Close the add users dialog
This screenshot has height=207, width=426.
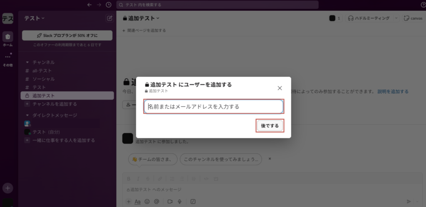[x=280, y=88]
